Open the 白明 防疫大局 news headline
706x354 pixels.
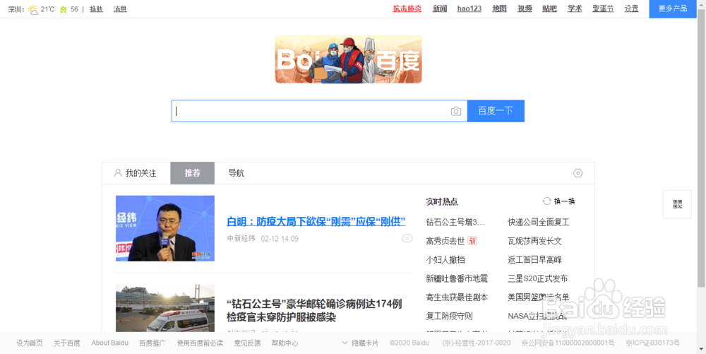pyautogui.click(x=316, y=222)
